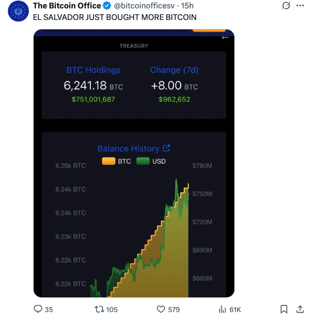Open the Grok explain icon

(x=286, y=6)
